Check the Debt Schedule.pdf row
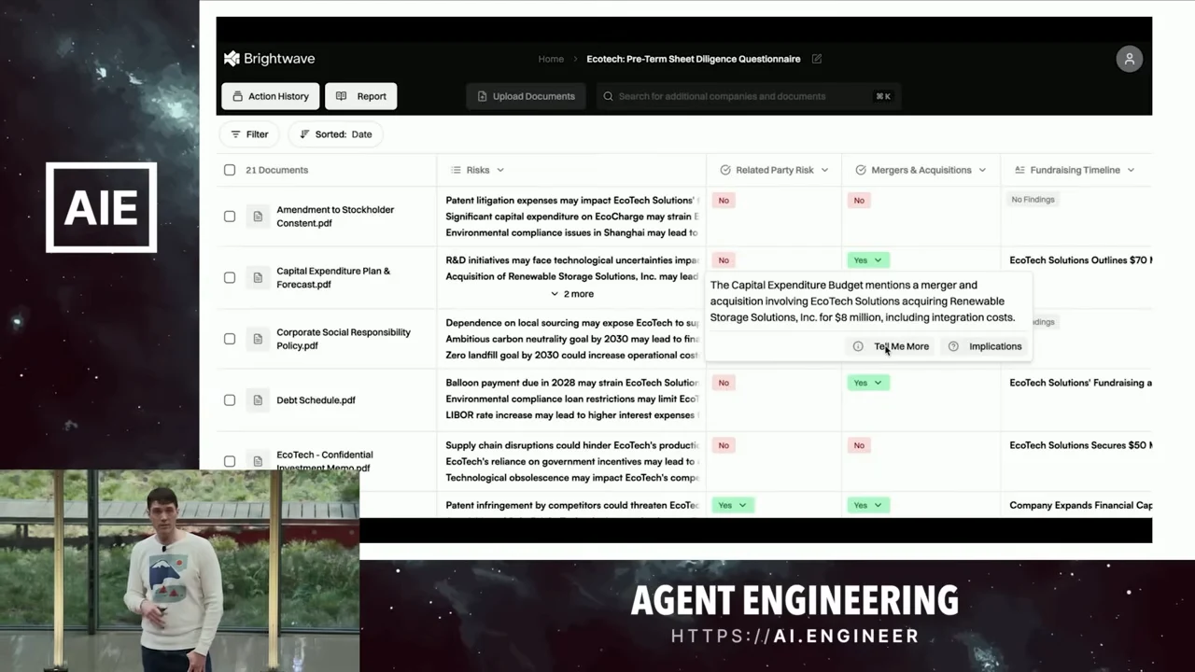This screenshot has width=1195, height=672. (x=230, y=400)
